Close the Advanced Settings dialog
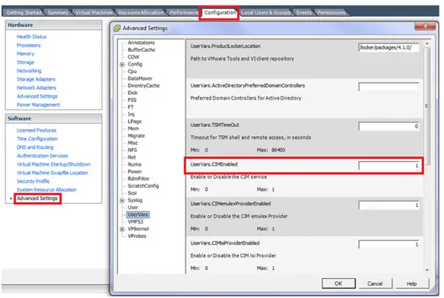 425,26
